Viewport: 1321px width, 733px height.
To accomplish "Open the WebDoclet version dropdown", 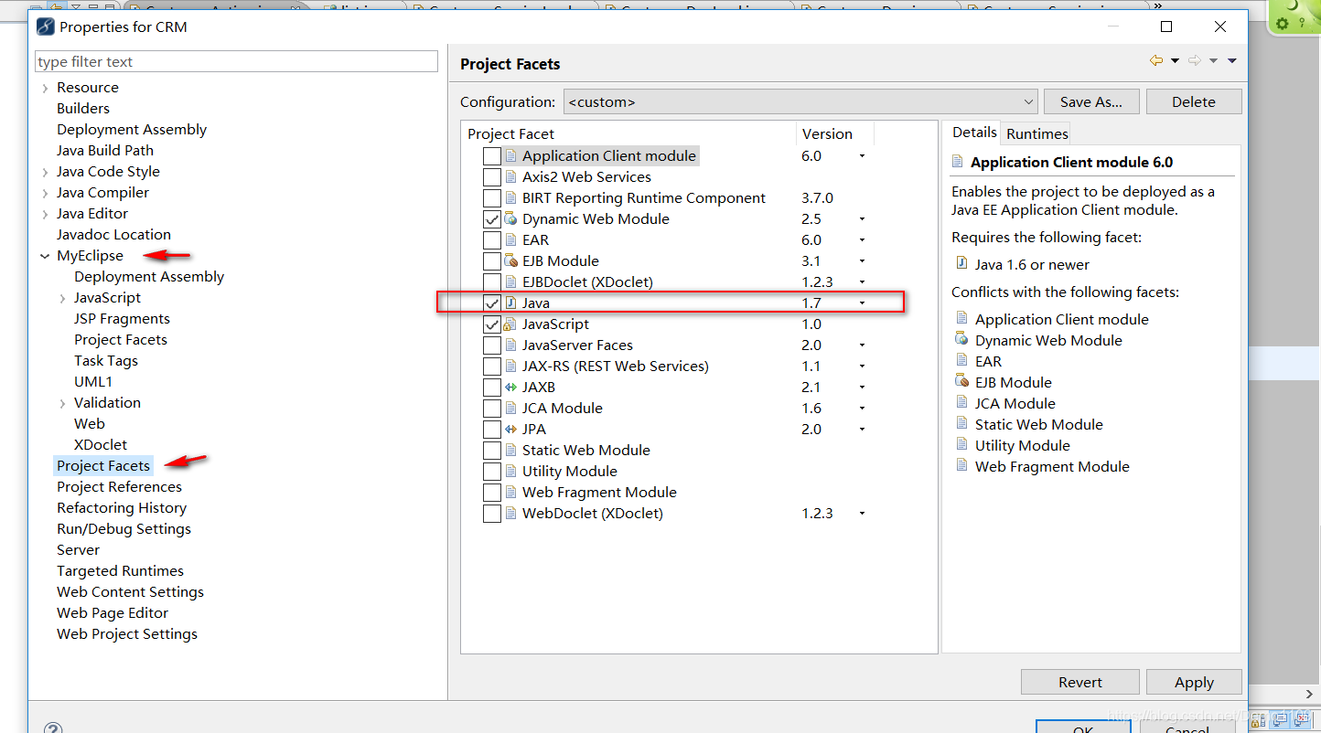I will 862,514.
